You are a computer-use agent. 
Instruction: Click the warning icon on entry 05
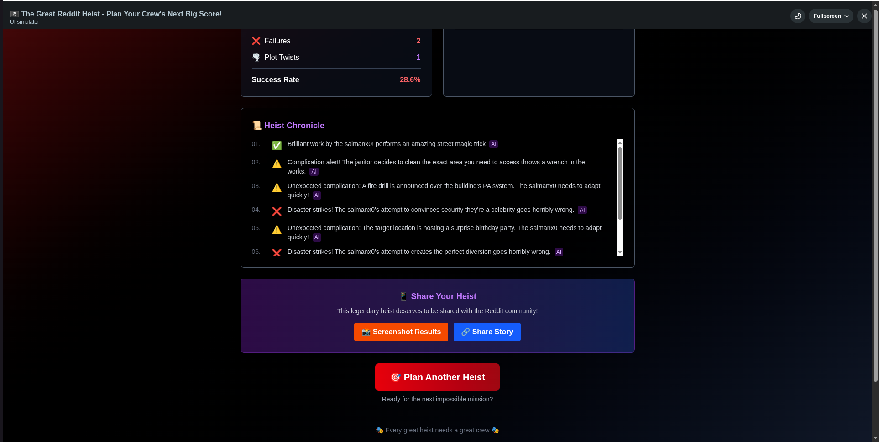(x=277, y=230)
